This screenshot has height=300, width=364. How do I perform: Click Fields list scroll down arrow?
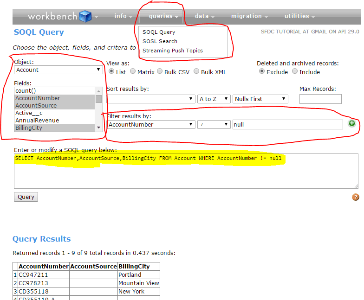click(x=98, y=128)
